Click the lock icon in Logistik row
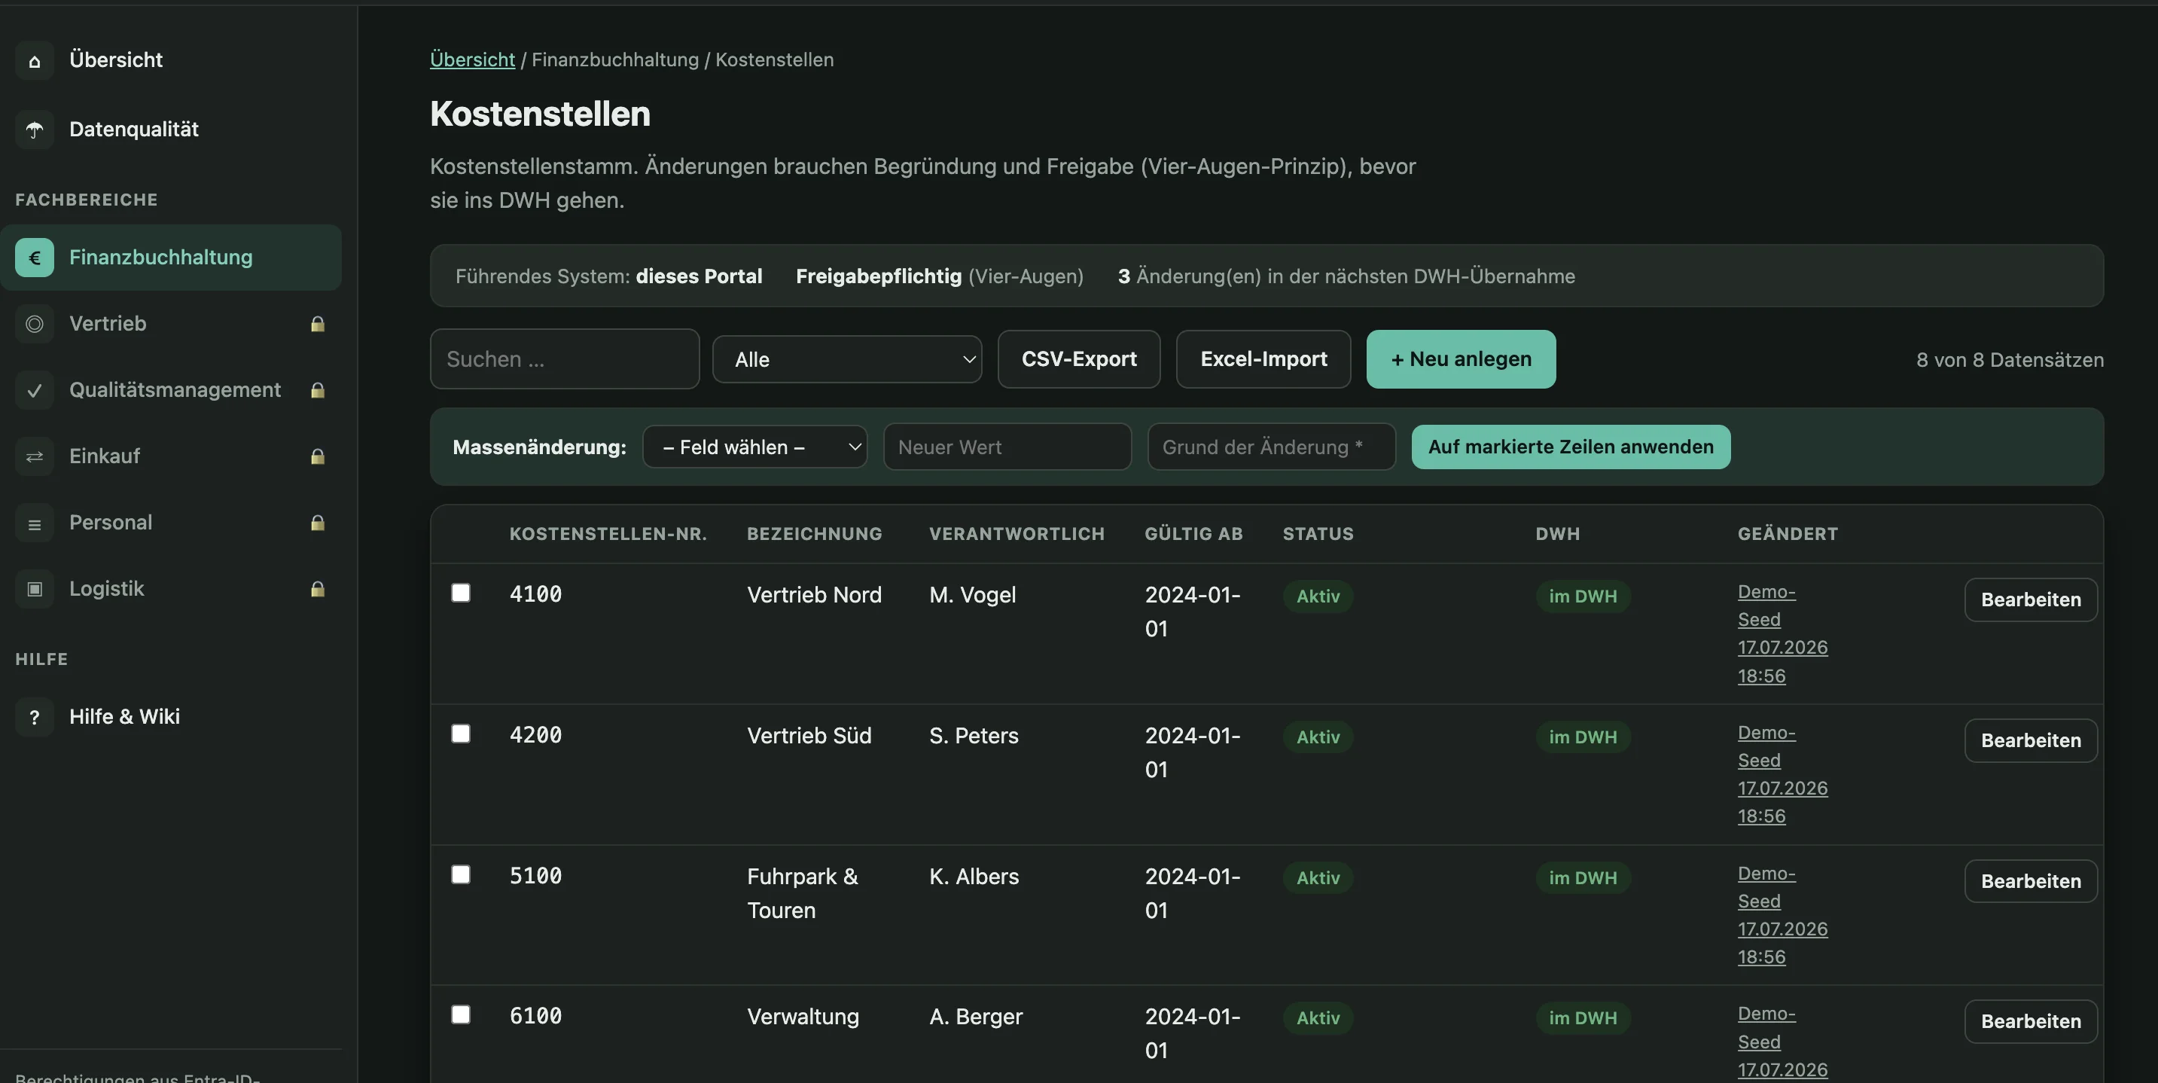The width and height of the screenshot is (2158, 1083). pos(318,588)
